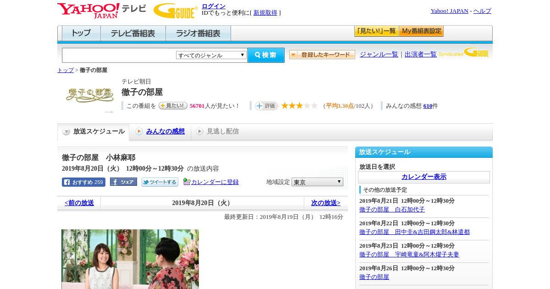Open the ヘルプ link
Screen dimensions: 550x289
pos(482,11)
